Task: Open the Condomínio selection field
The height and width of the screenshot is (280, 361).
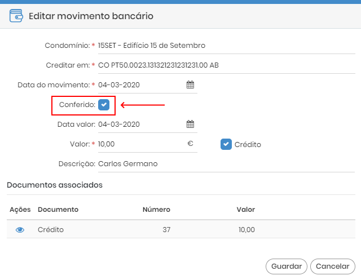Action: (x=227, y=46)
